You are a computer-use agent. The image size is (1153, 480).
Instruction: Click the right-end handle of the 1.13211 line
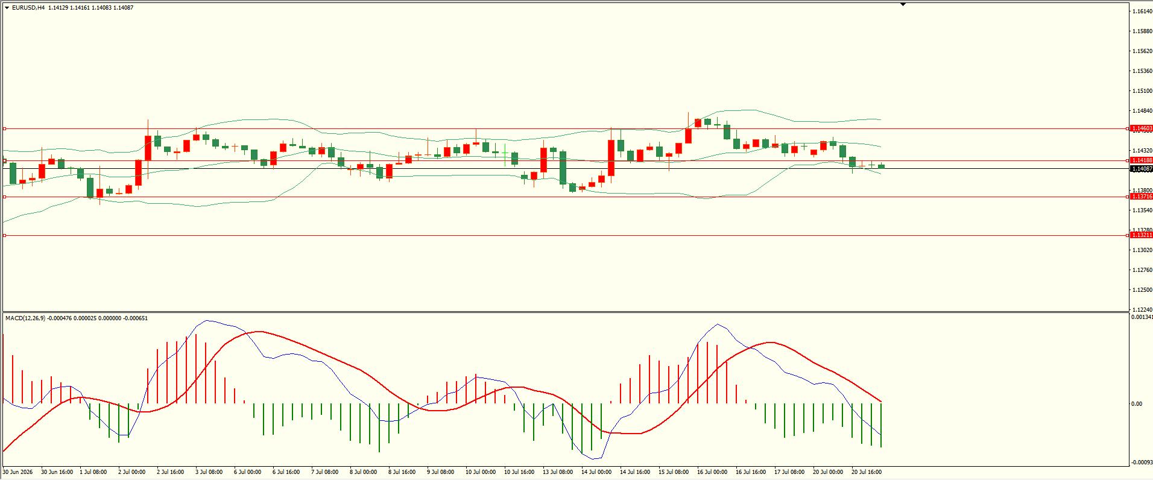1128,235
